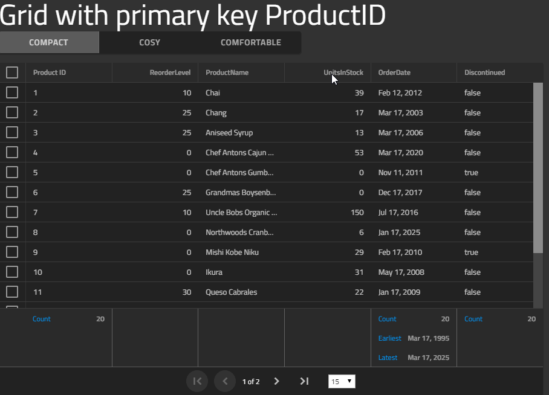Open the page size dropdown showing 15
The width and height of the screenshot is (549, 395).
(342, 381)
